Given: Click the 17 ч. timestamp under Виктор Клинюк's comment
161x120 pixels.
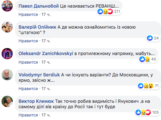Looking at the screenshot, I should coord(46,115).
